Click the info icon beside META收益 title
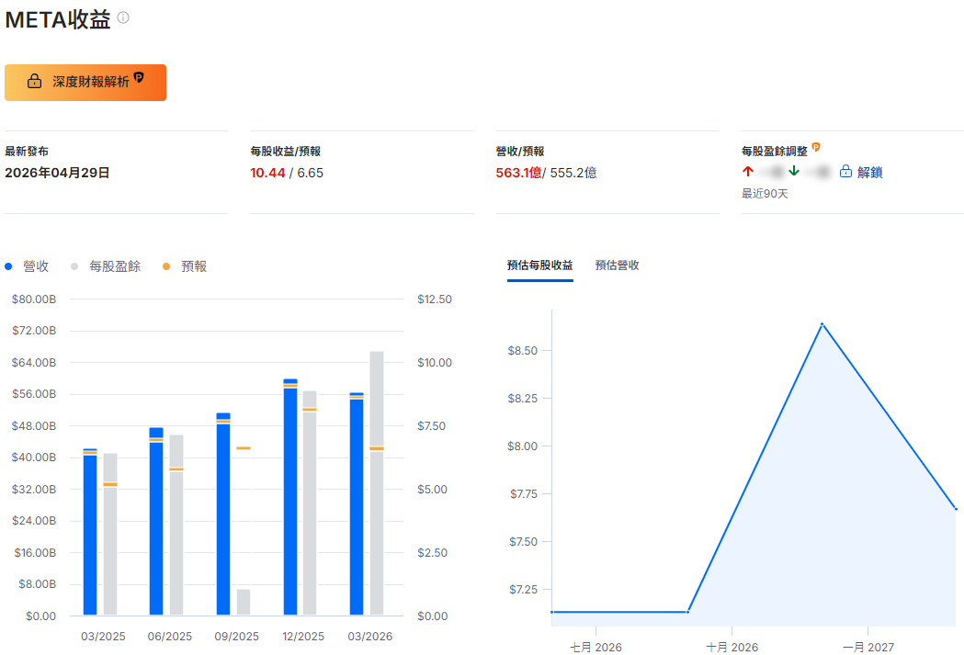Viewport: 964px width, 655px height. click(123, 17)
